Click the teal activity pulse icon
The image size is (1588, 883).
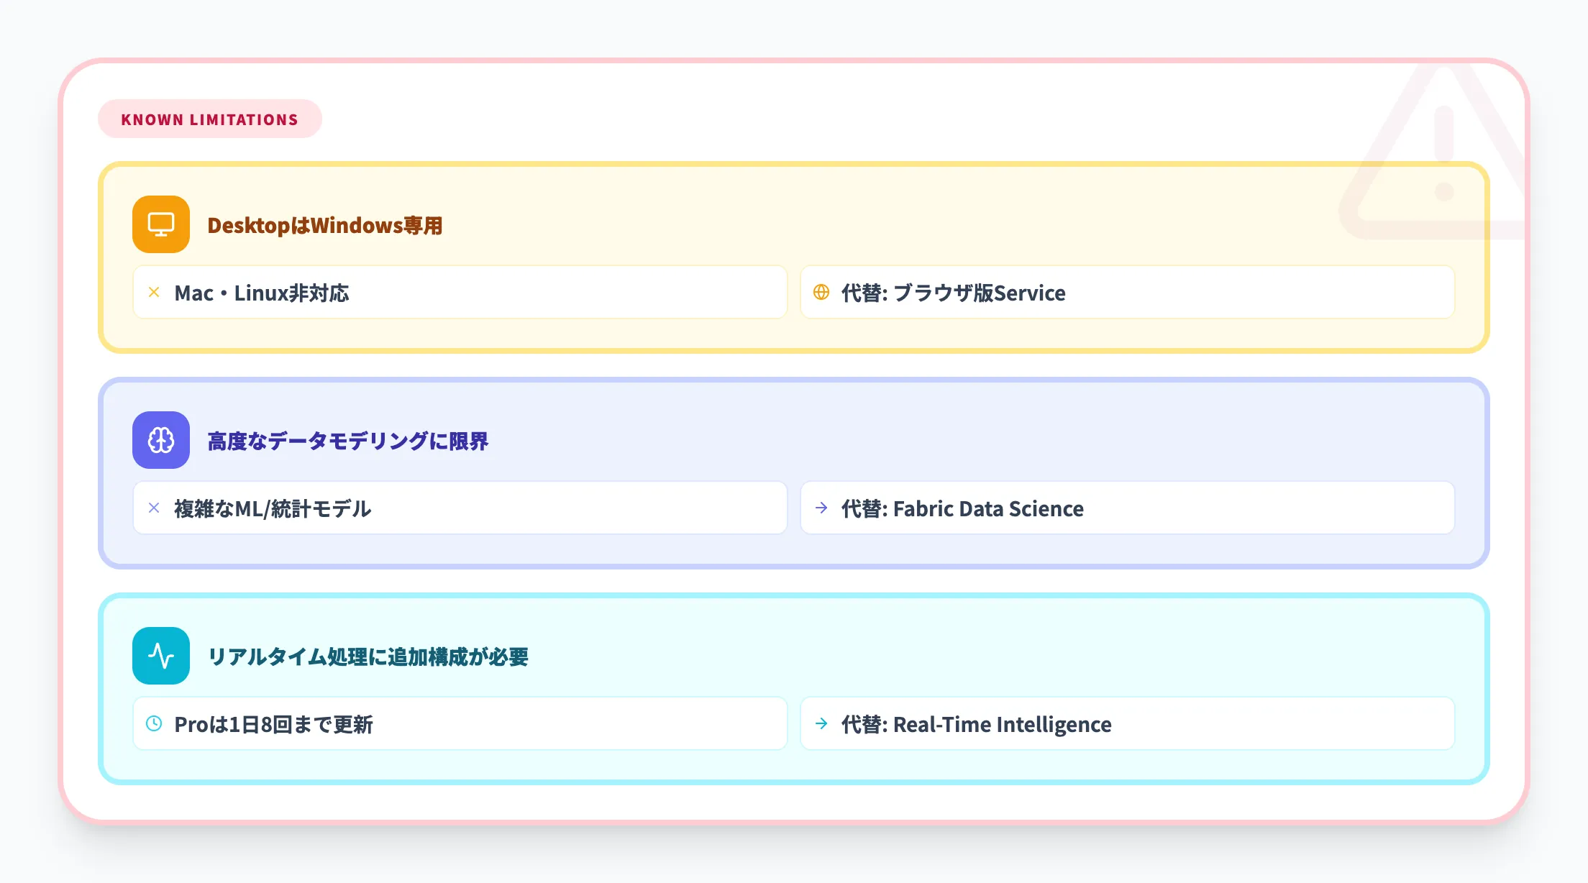pyautogui.click(x=161, y=656)
